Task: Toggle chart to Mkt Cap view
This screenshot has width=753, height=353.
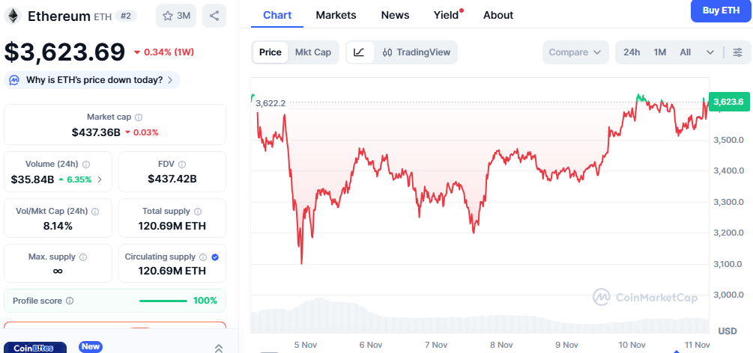Action: click(x=312, y=52)
